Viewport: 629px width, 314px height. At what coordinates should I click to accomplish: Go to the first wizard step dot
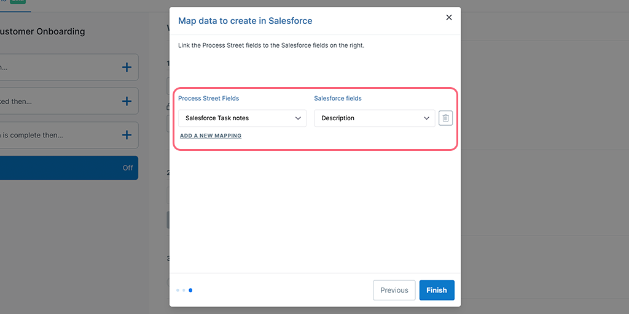[x=178, y=290]
